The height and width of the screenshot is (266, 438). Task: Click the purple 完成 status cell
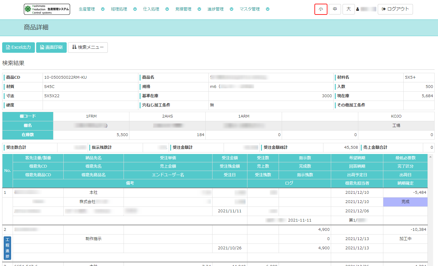(x=405, y=202)
